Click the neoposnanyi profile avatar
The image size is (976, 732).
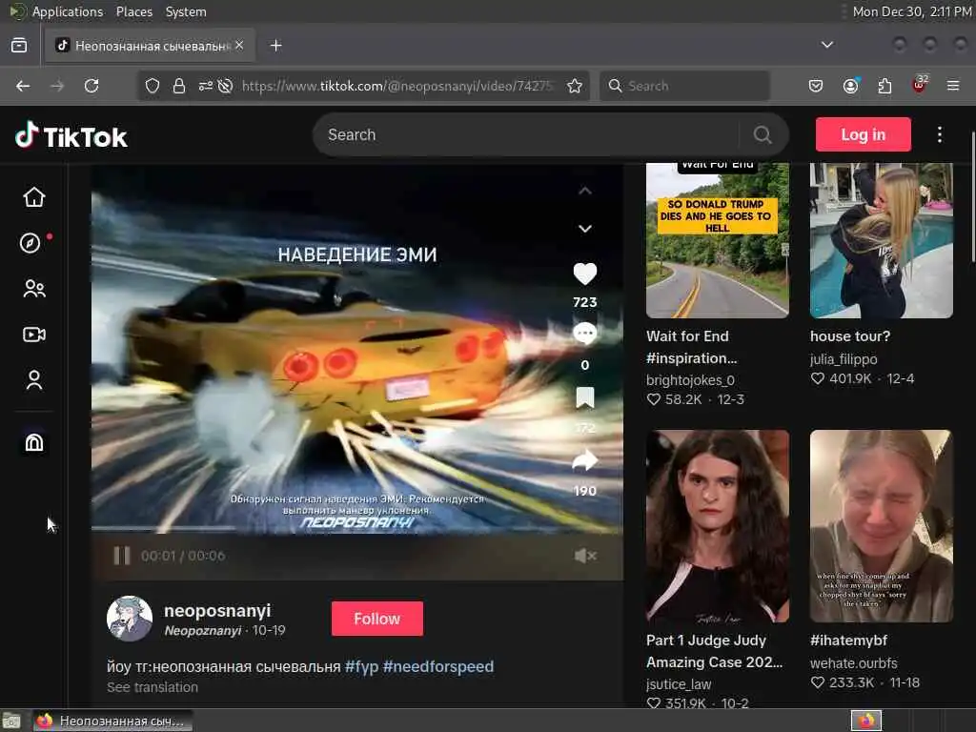pyautogui.click(x=130, y=619)
